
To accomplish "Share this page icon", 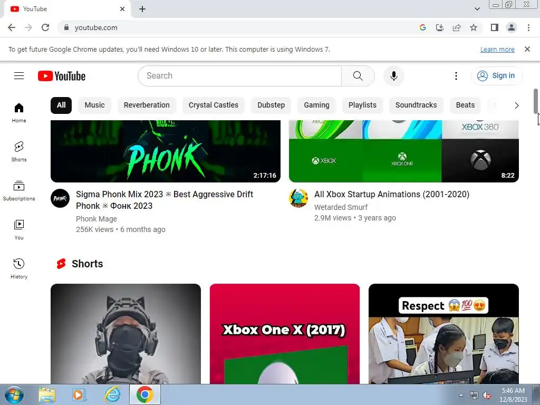I will pos(457,27).
